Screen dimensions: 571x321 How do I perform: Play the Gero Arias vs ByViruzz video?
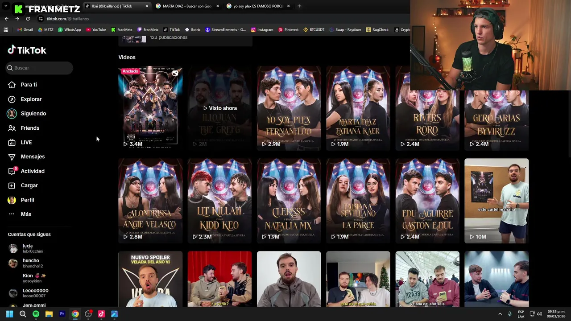[x=496, y=119]
